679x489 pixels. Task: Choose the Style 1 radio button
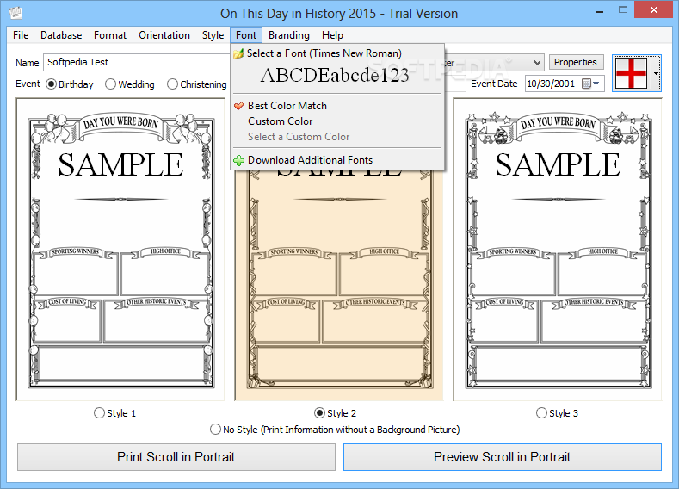click(x=99, y=412)
